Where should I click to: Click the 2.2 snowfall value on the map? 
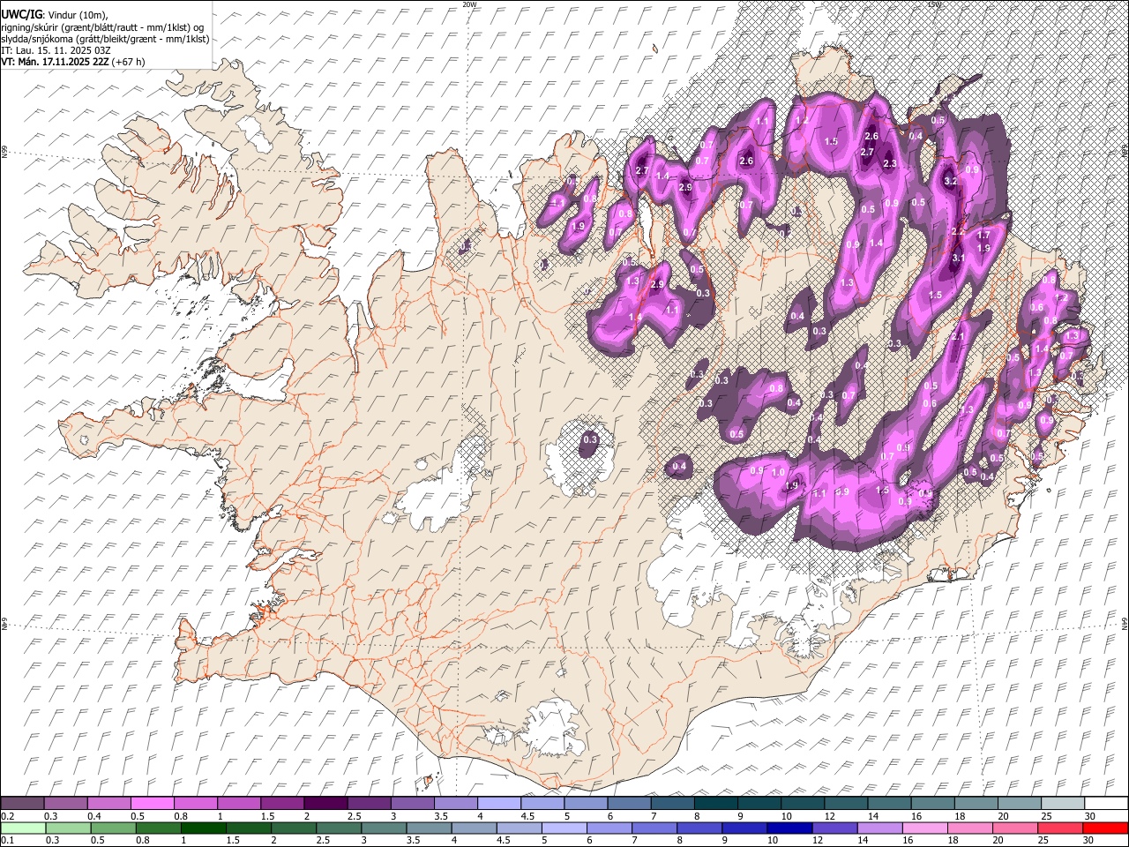pyautogui.click(x=959, y=230)
